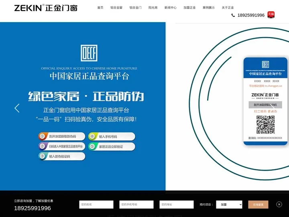Visit the 关于正金 page
The image size is (289, 217).
[228, 8]
